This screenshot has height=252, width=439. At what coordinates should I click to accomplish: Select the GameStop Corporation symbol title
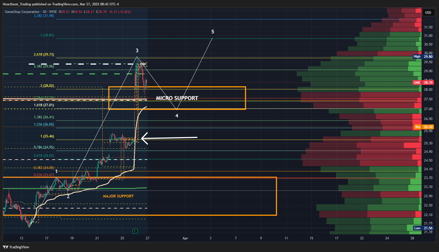[x=22, y=12]
